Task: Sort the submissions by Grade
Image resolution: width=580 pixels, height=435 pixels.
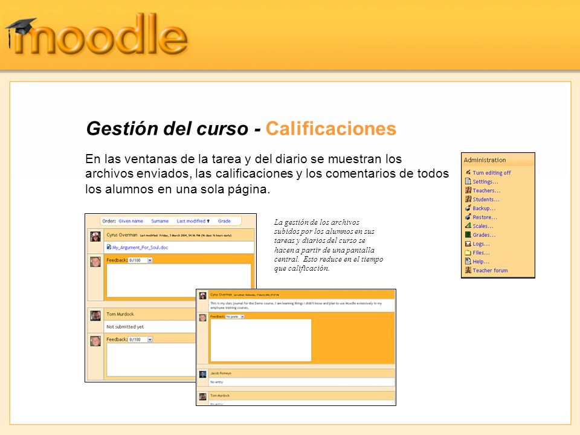Action: 224,221
